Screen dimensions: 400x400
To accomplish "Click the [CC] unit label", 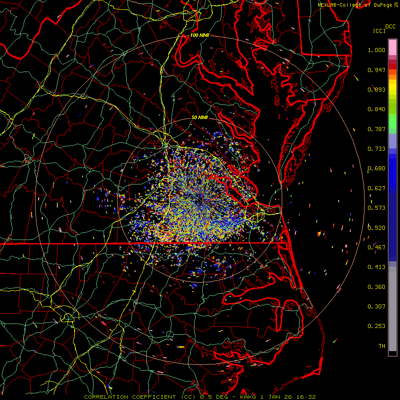I will [380, 31].
